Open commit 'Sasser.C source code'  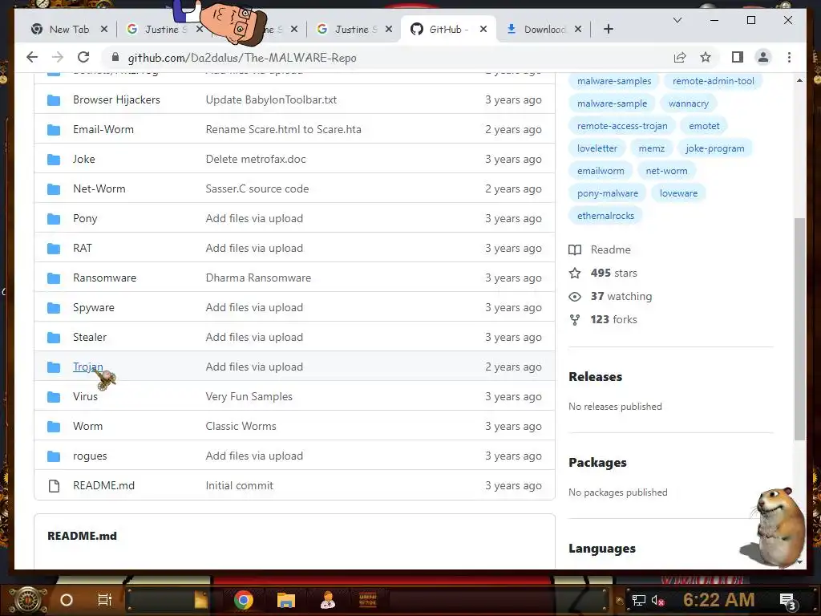pyautogui.click(x=257, y=188)
